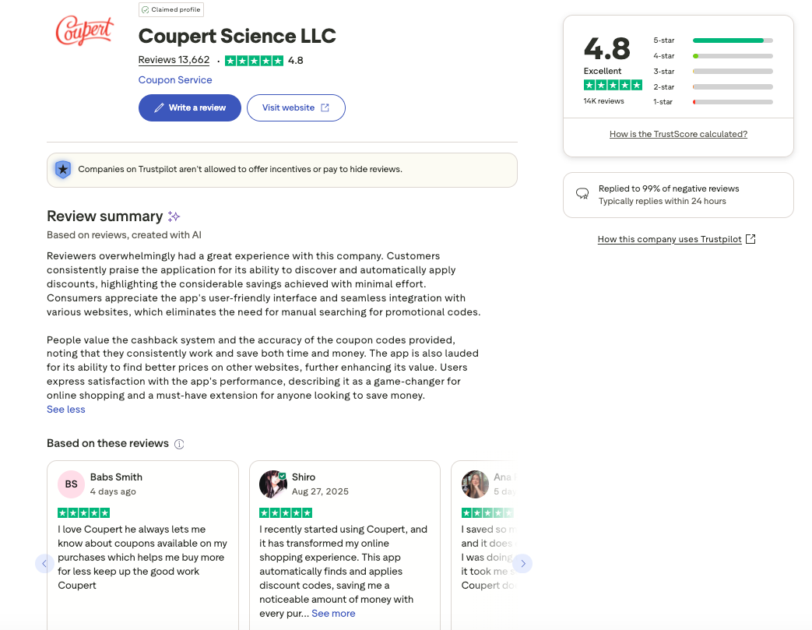812x630 pixels.
Task: Filter reviews by the 1-star bar
Action: (733, 102)
